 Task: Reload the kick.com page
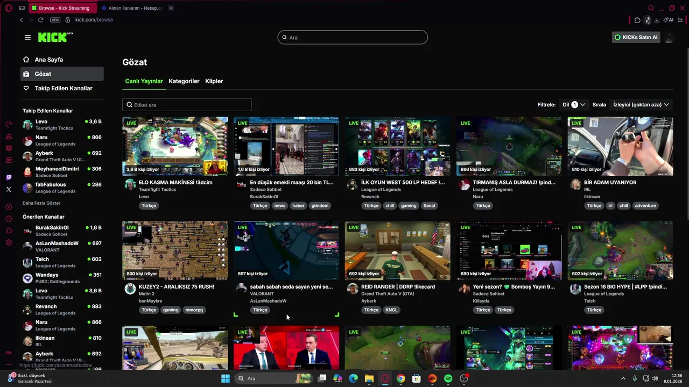(40, 20)
